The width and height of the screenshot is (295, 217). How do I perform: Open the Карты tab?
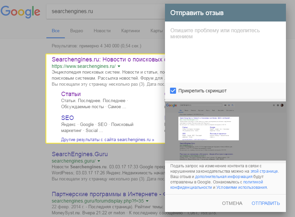(157, 31)
